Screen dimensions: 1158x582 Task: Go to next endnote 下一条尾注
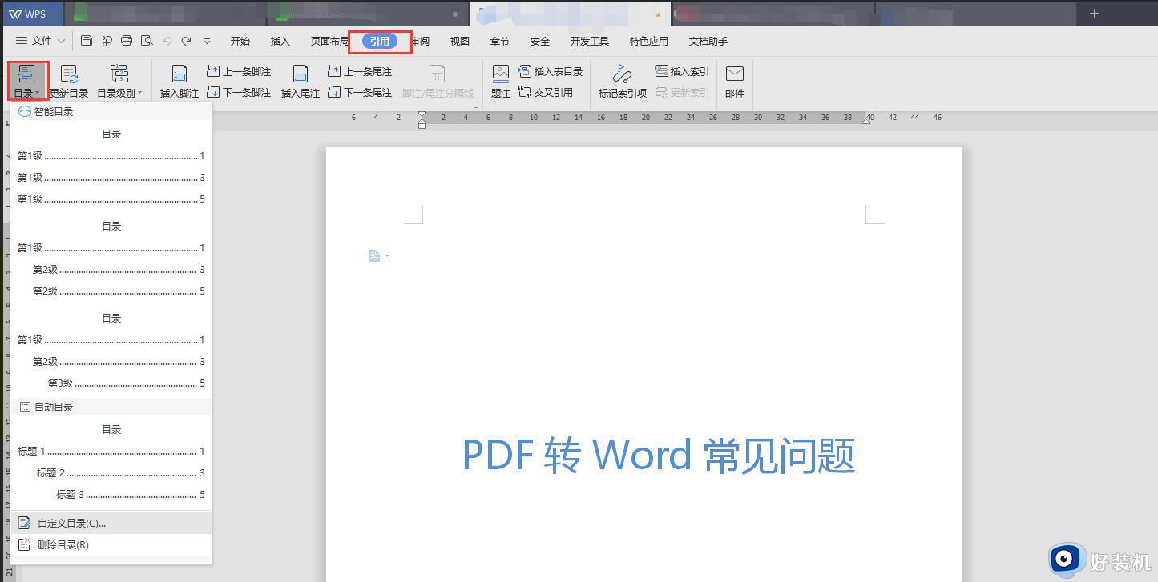(360, 92)
